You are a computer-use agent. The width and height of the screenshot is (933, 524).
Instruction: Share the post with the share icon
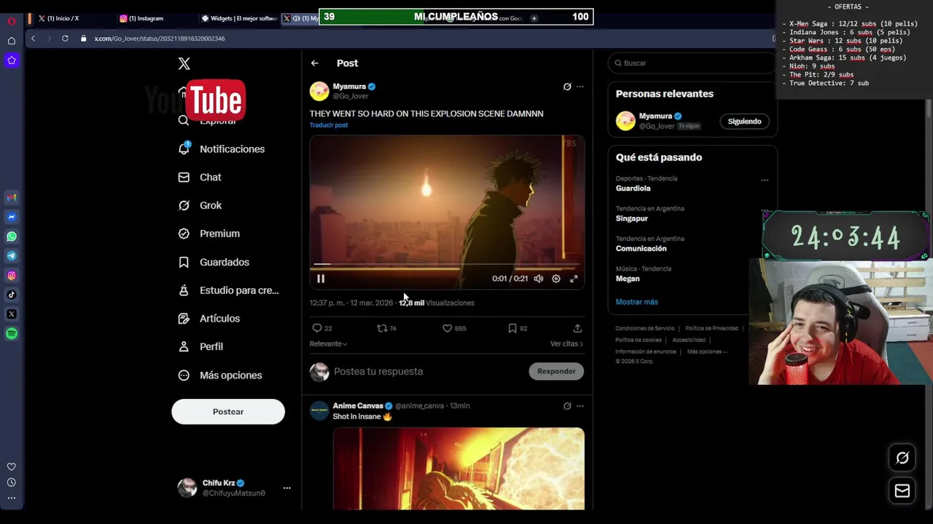pos(577,328)
